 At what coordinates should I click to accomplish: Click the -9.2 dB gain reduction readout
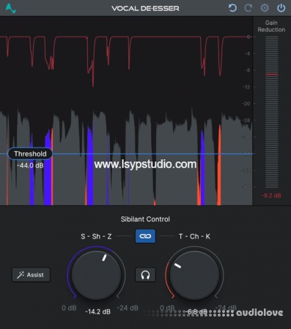click(271, 196)
